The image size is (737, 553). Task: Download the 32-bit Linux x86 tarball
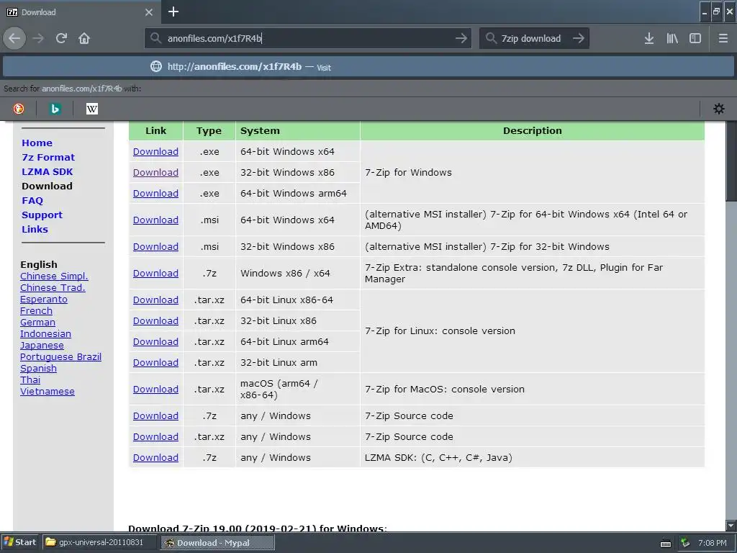(x=155, y=320)
